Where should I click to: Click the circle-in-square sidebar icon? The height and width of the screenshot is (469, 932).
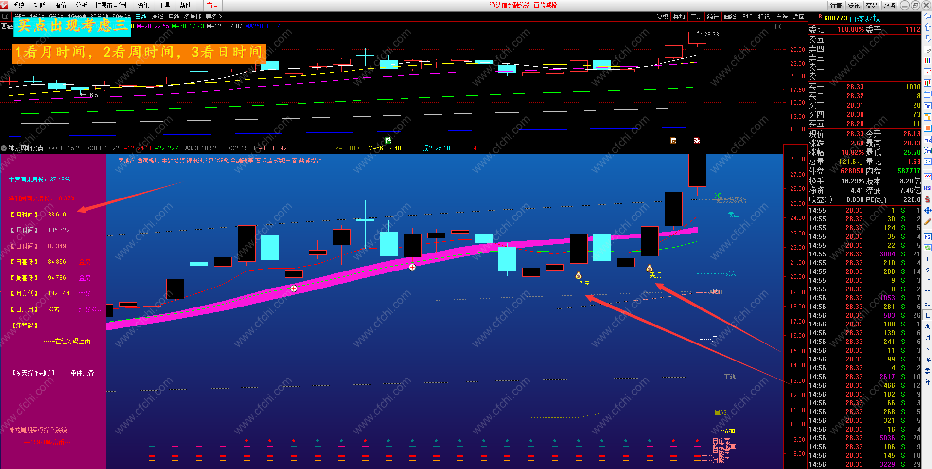point(927,162)
